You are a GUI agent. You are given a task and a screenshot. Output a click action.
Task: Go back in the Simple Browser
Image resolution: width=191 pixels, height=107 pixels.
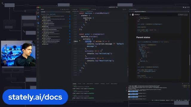coord(130,12)
